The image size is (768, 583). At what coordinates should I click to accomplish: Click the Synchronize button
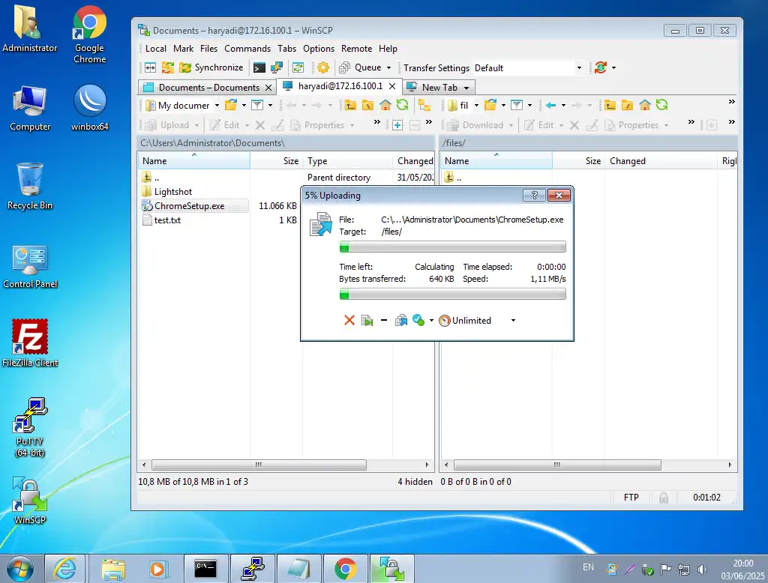[211, 67]
